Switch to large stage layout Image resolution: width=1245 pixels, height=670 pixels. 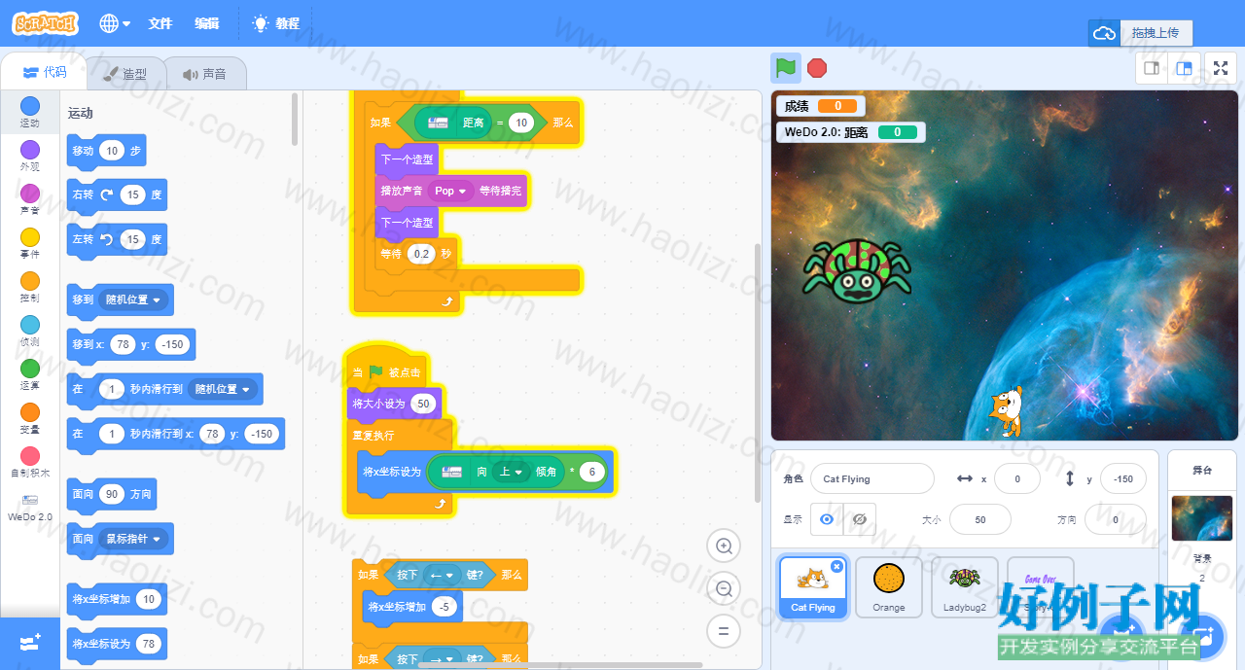(x=1184, y=68)
